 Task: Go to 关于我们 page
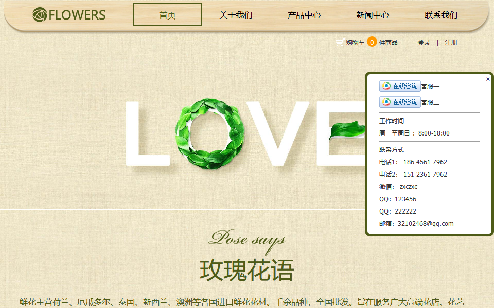tap(236, 15)
